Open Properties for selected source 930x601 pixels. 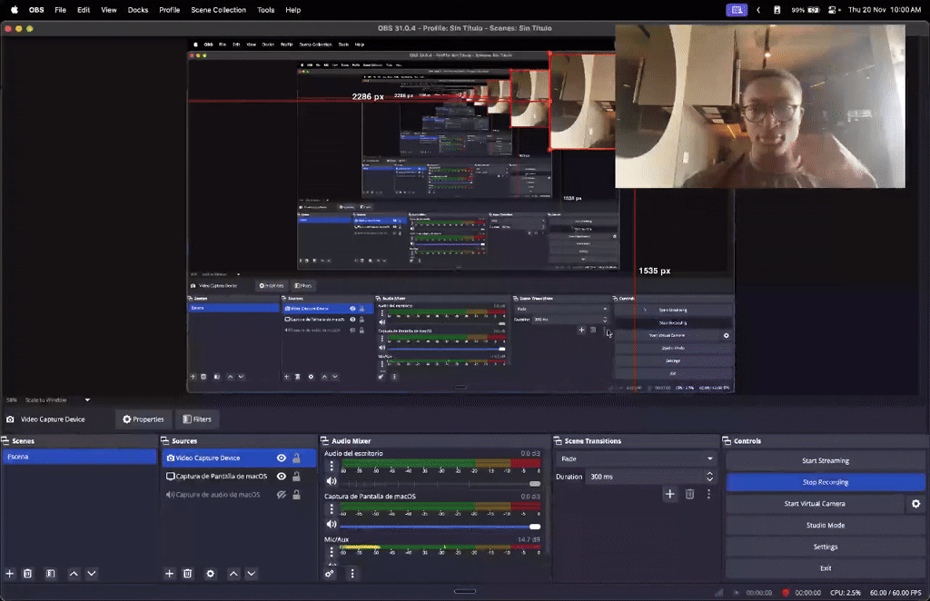pyautogui.click(x=143, y=419)
